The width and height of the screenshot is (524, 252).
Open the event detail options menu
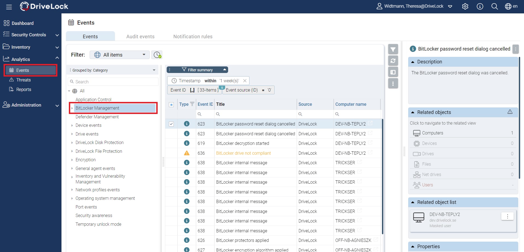pyautogui.click(x=516, y=49)
